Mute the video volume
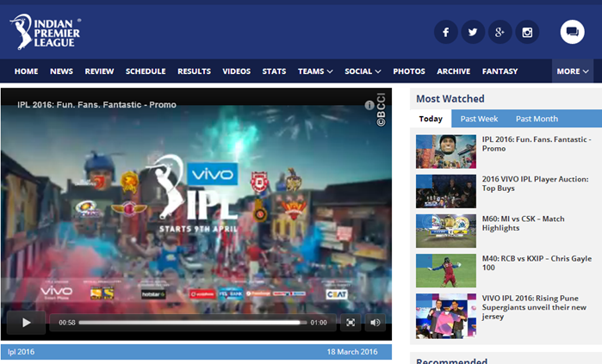Image resolution: width=602 pixels, height=364 pixels. (375, 323)
